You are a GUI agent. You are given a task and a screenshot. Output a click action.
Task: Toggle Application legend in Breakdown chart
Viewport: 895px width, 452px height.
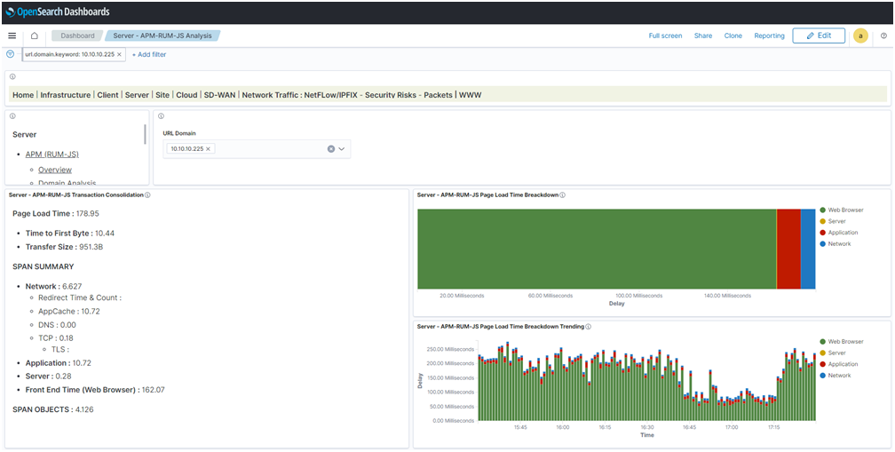click(x=838, y=233)
